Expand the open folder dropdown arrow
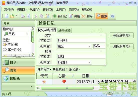138x97 pixels. coord(17,16)
